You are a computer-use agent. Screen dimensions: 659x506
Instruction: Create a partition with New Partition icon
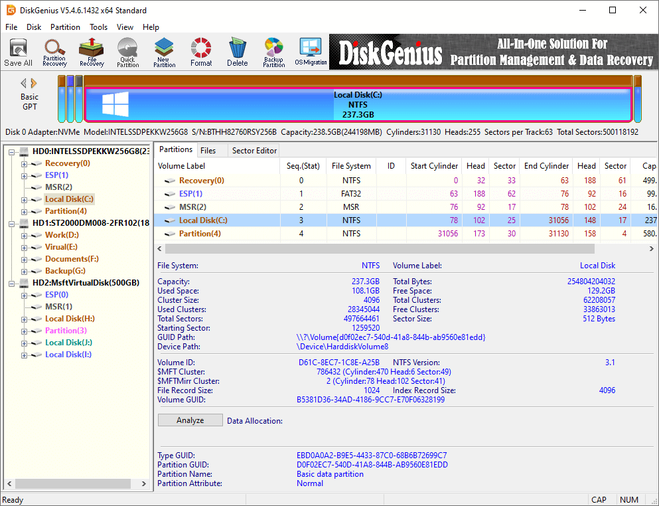coord(164,52)
